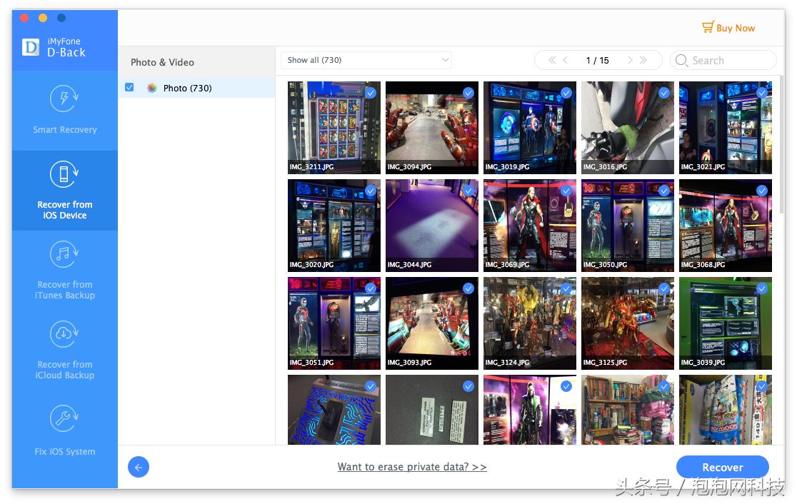Open the Want to erase private data link

coord(412,467)
